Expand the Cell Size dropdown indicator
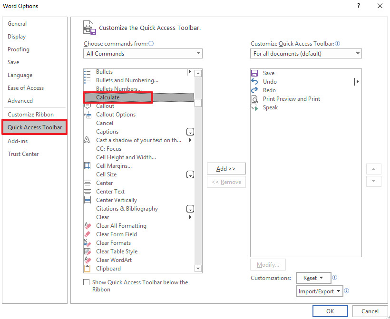This screenshot has height=319, width=390. tap(190, 174)
